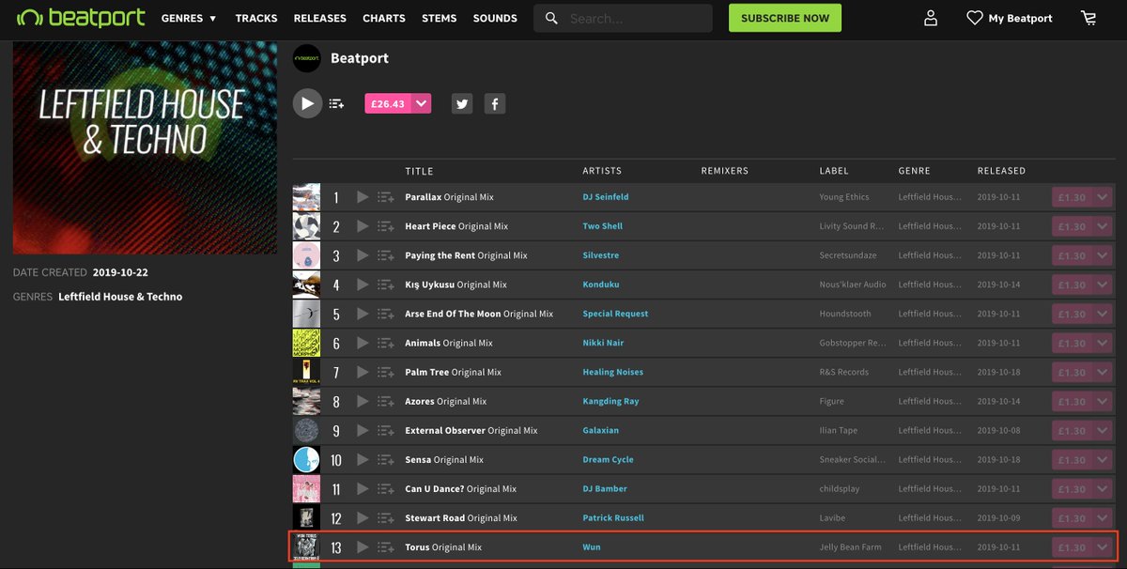
Task: Play the Paying the Rent track
Action: (x=363, y=255)
